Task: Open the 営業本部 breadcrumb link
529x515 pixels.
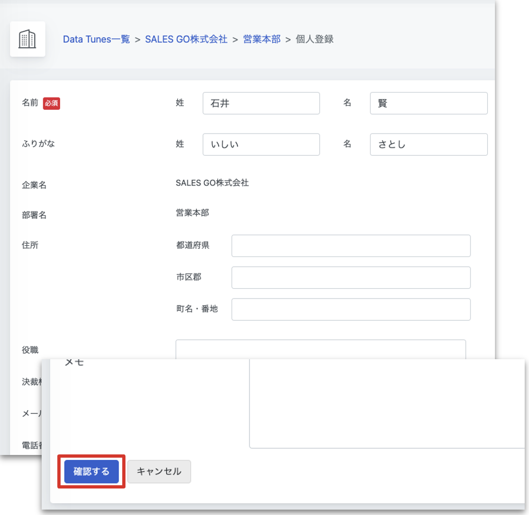Action: (262, 39)
